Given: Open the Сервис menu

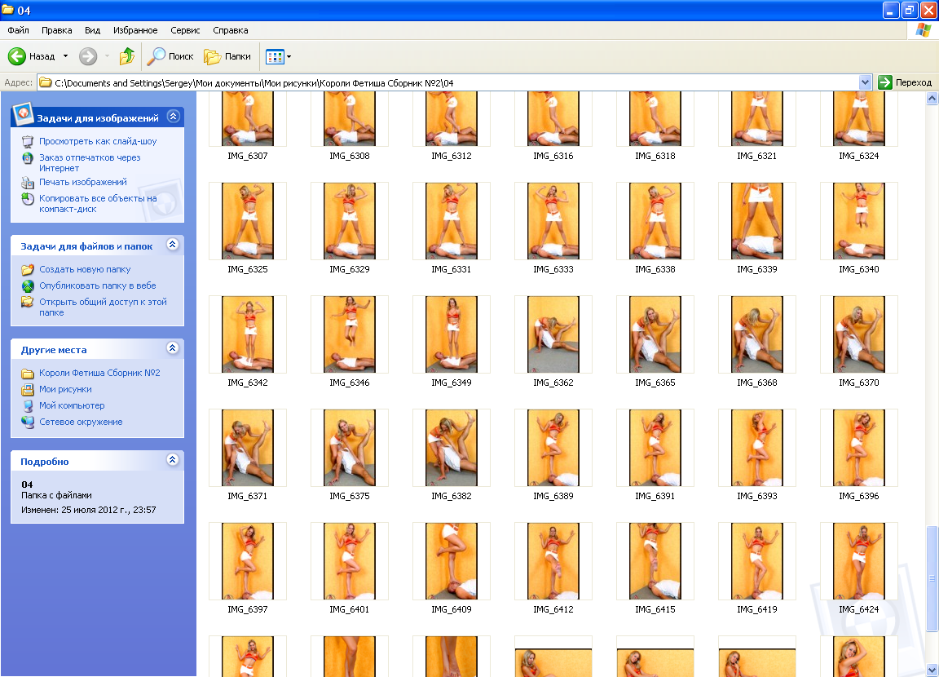Looking at the screenshot, I should coord(185,30).
